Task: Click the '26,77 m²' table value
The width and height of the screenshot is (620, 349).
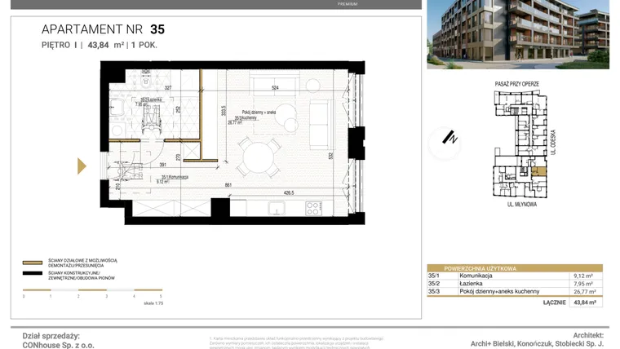Action: (x=584, y=292)
